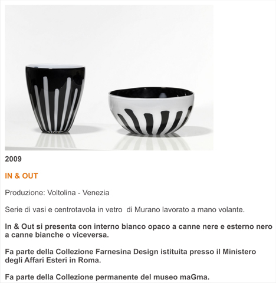Screen dimensions: 276x283
Task: Click 'Collezione permanente' in last line
Action: (97, 277)
